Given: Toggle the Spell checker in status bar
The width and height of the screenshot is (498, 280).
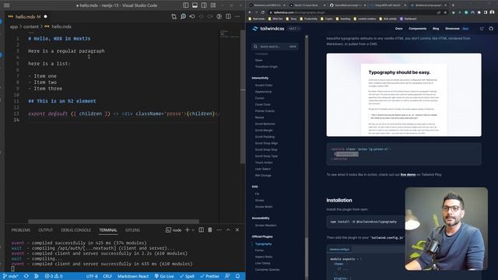Looking at the screenshot, I should click(x=187, y=276).
